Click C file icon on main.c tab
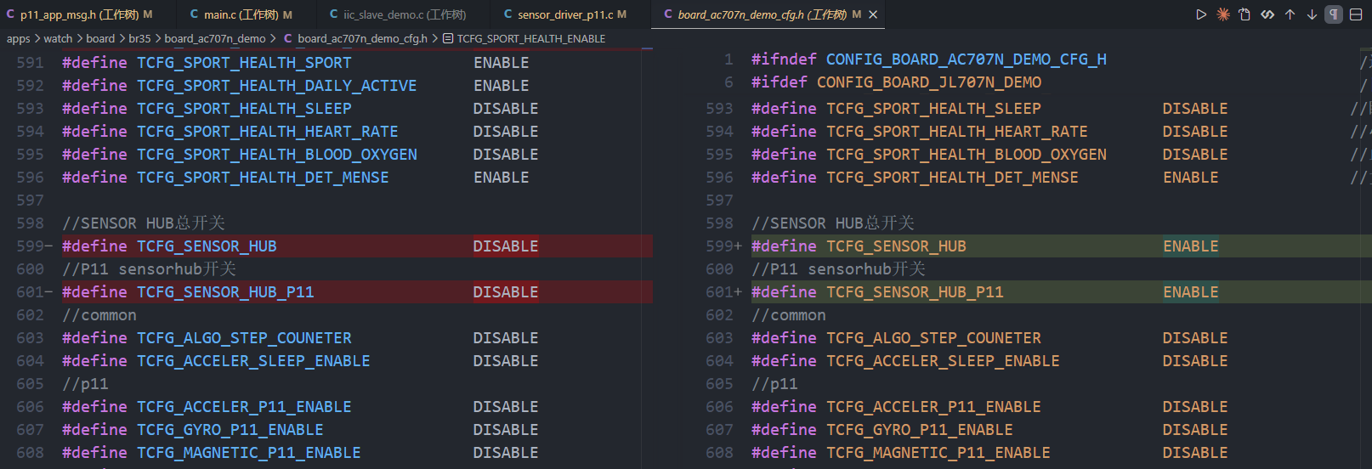The image size is (1372, 469). [194, 14]
